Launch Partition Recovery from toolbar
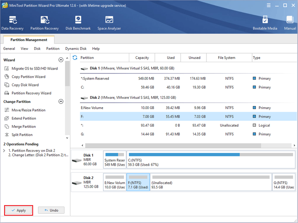The height and width of the screenshot is (223, 298). [x=44, y=23]
